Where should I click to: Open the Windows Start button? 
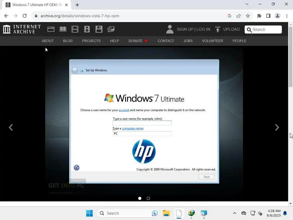pos(89,213)
